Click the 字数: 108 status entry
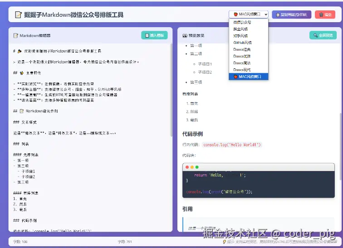Viewport: 343px width, 248px height. tap(20, 242)
